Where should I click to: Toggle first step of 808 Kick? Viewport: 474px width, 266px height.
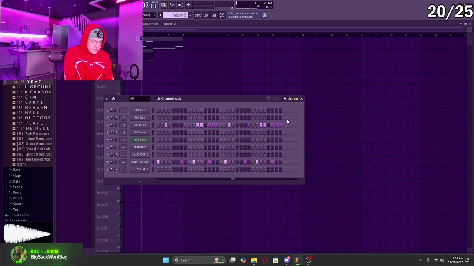coord(158,110)
